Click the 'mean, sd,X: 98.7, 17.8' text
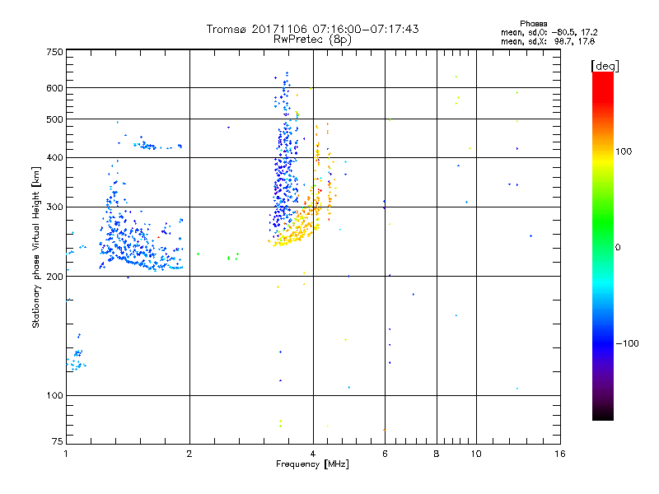The width and height of the screenshot is (659, 494). (x=548, y=41)
